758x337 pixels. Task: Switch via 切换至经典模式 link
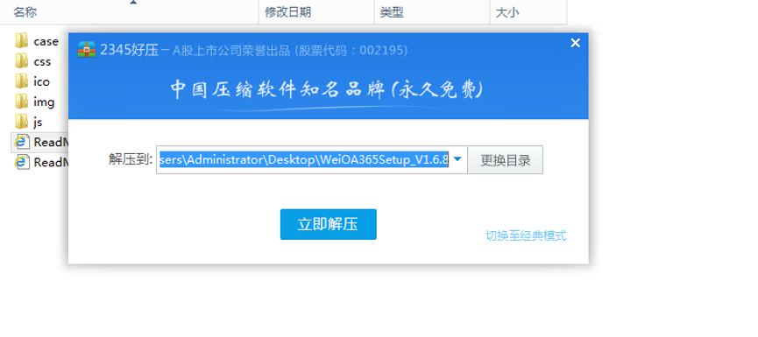point(526,235)
